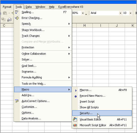Open the font size 10 dropdown
This screenshot has width=137, height=133.
[130, 13]
